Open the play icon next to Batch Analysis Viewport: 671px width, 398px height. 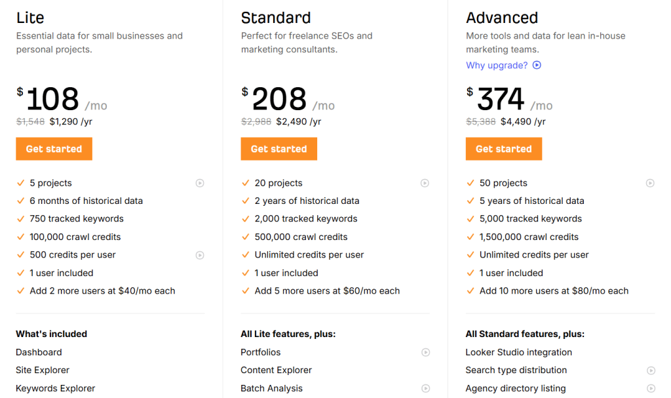[x=425, y=388]
